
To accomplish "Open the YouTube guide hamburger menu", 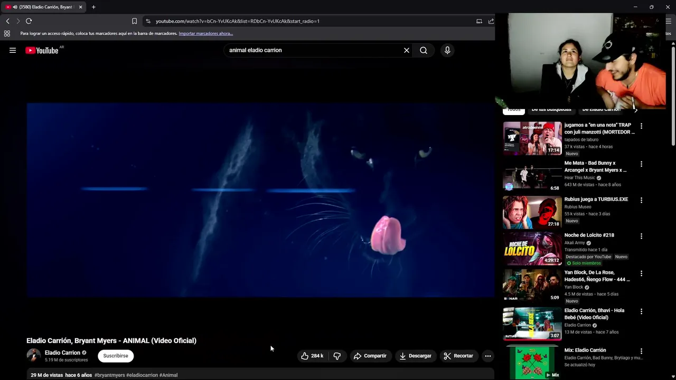I will point(13,50).
